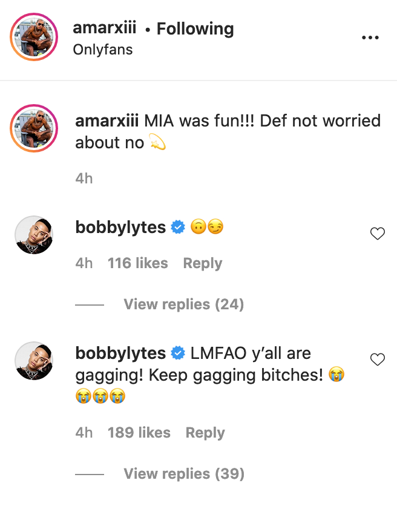Like the first bobbylytes emoji comment
Viewport: 397px width, 506px height.
(x=377, y=234)
